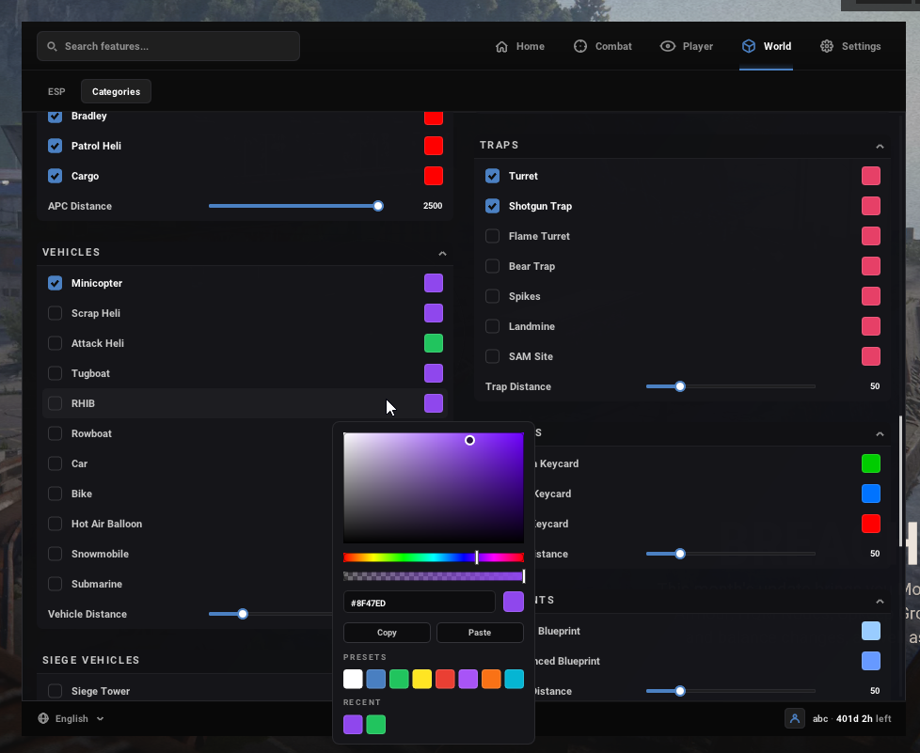The width and height of the screenshot is (920, 753).
Task: Click the Player eye icon
Action: click(x=668, y=46)
